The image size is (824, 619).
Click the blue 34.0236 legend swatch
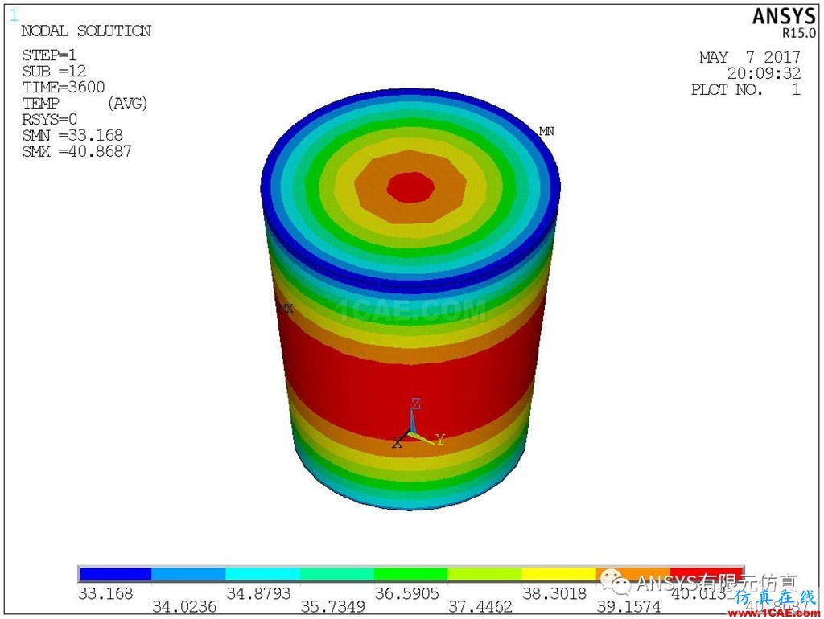point(188,573)
